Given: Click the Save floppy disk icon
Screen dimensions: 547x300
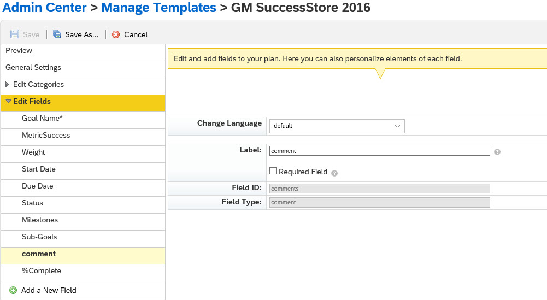Looking at the screenshot, I should [x=15, y=34].
